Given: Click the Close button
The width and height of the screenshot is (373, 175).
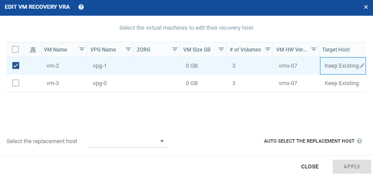Looking at the screenshot, I should pos(310,167).
